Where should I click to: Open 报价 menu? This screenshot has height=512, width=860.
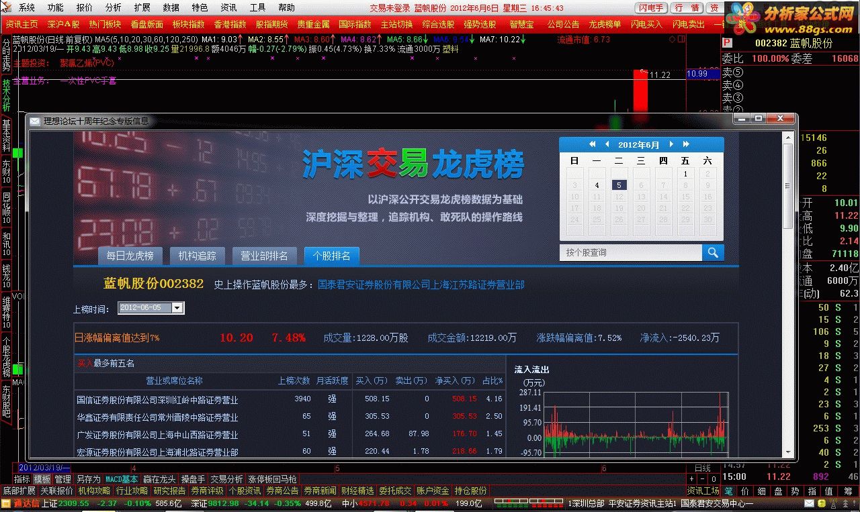(85, 7)
